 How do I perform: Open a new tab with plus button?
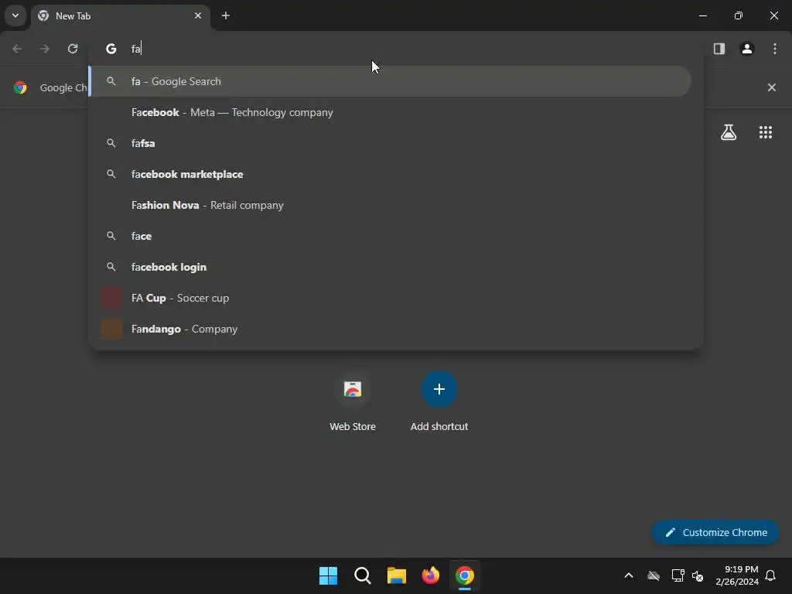click(226, 15)
